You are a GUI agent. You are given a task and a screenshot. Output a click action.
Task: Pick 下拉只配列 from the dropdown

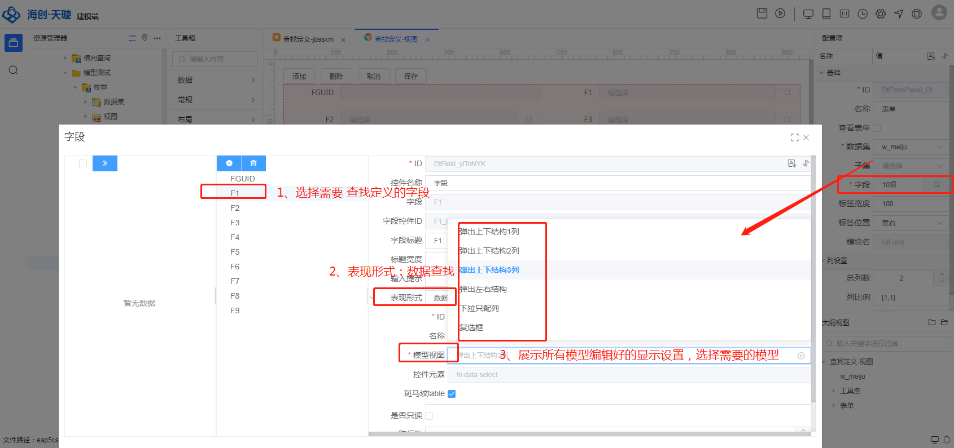[479, 308]
